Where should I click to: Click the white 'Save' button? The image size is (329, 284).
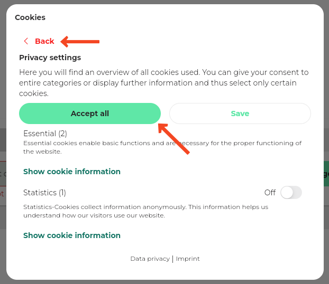point(240,113)
